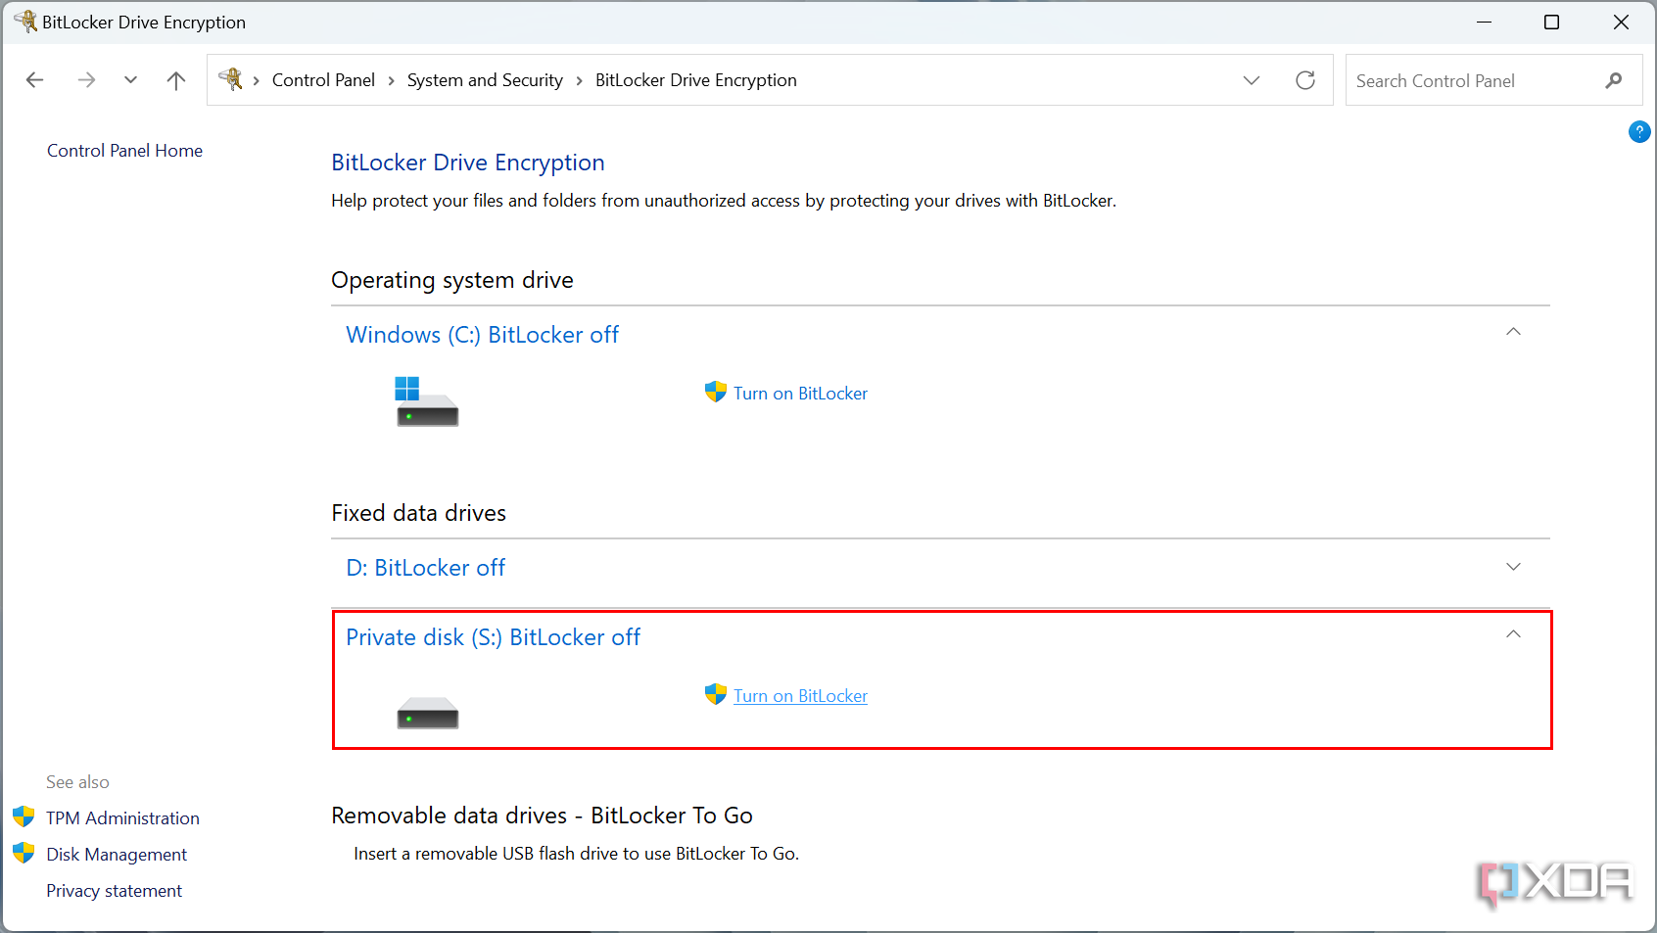Click 'Removable data drives - BitLocker To Go' heading
The width and height of the screenshot is (1657, 933).
coord(542,816)
